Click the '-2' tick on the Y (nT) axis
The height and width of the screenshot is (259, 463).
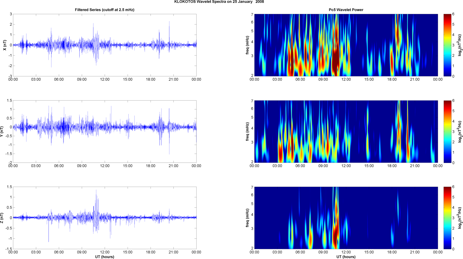(10, 163)
